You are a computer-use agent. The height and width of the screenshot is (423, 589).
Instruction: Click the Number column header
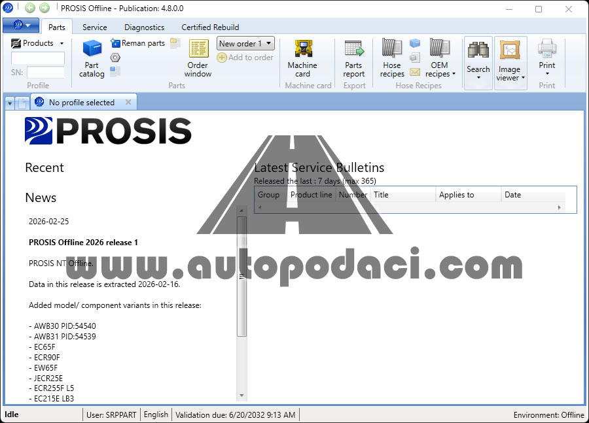pos(353,195)
